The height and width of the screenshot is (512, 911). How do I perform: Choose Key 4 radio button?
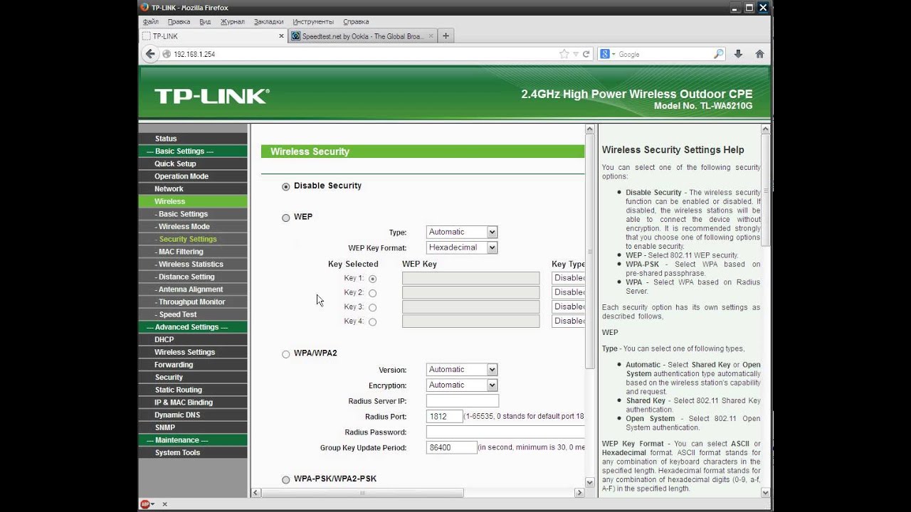pyautogui.click(x=372, y=321)
